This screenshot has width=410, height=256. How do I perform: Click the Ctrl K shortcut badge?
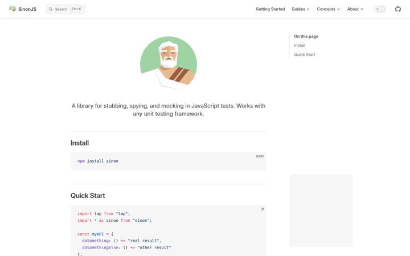point(76,9)
